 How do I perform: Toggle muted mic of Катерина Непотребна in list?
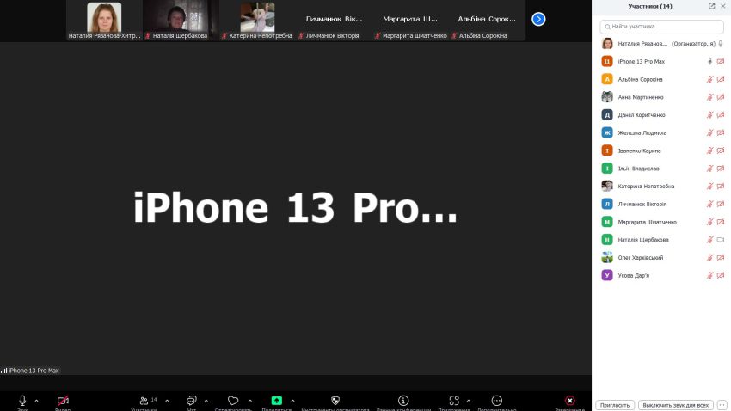tap(709, 186)
